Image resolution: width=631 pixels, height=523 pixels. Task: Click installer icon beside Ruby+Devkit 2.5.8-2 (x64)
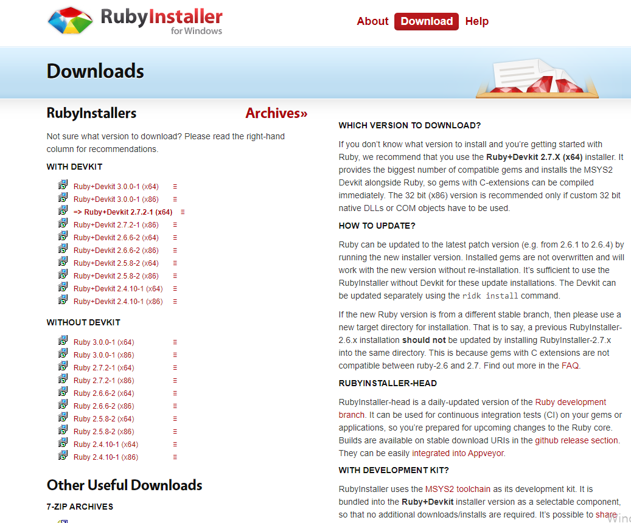click(63, 261)
